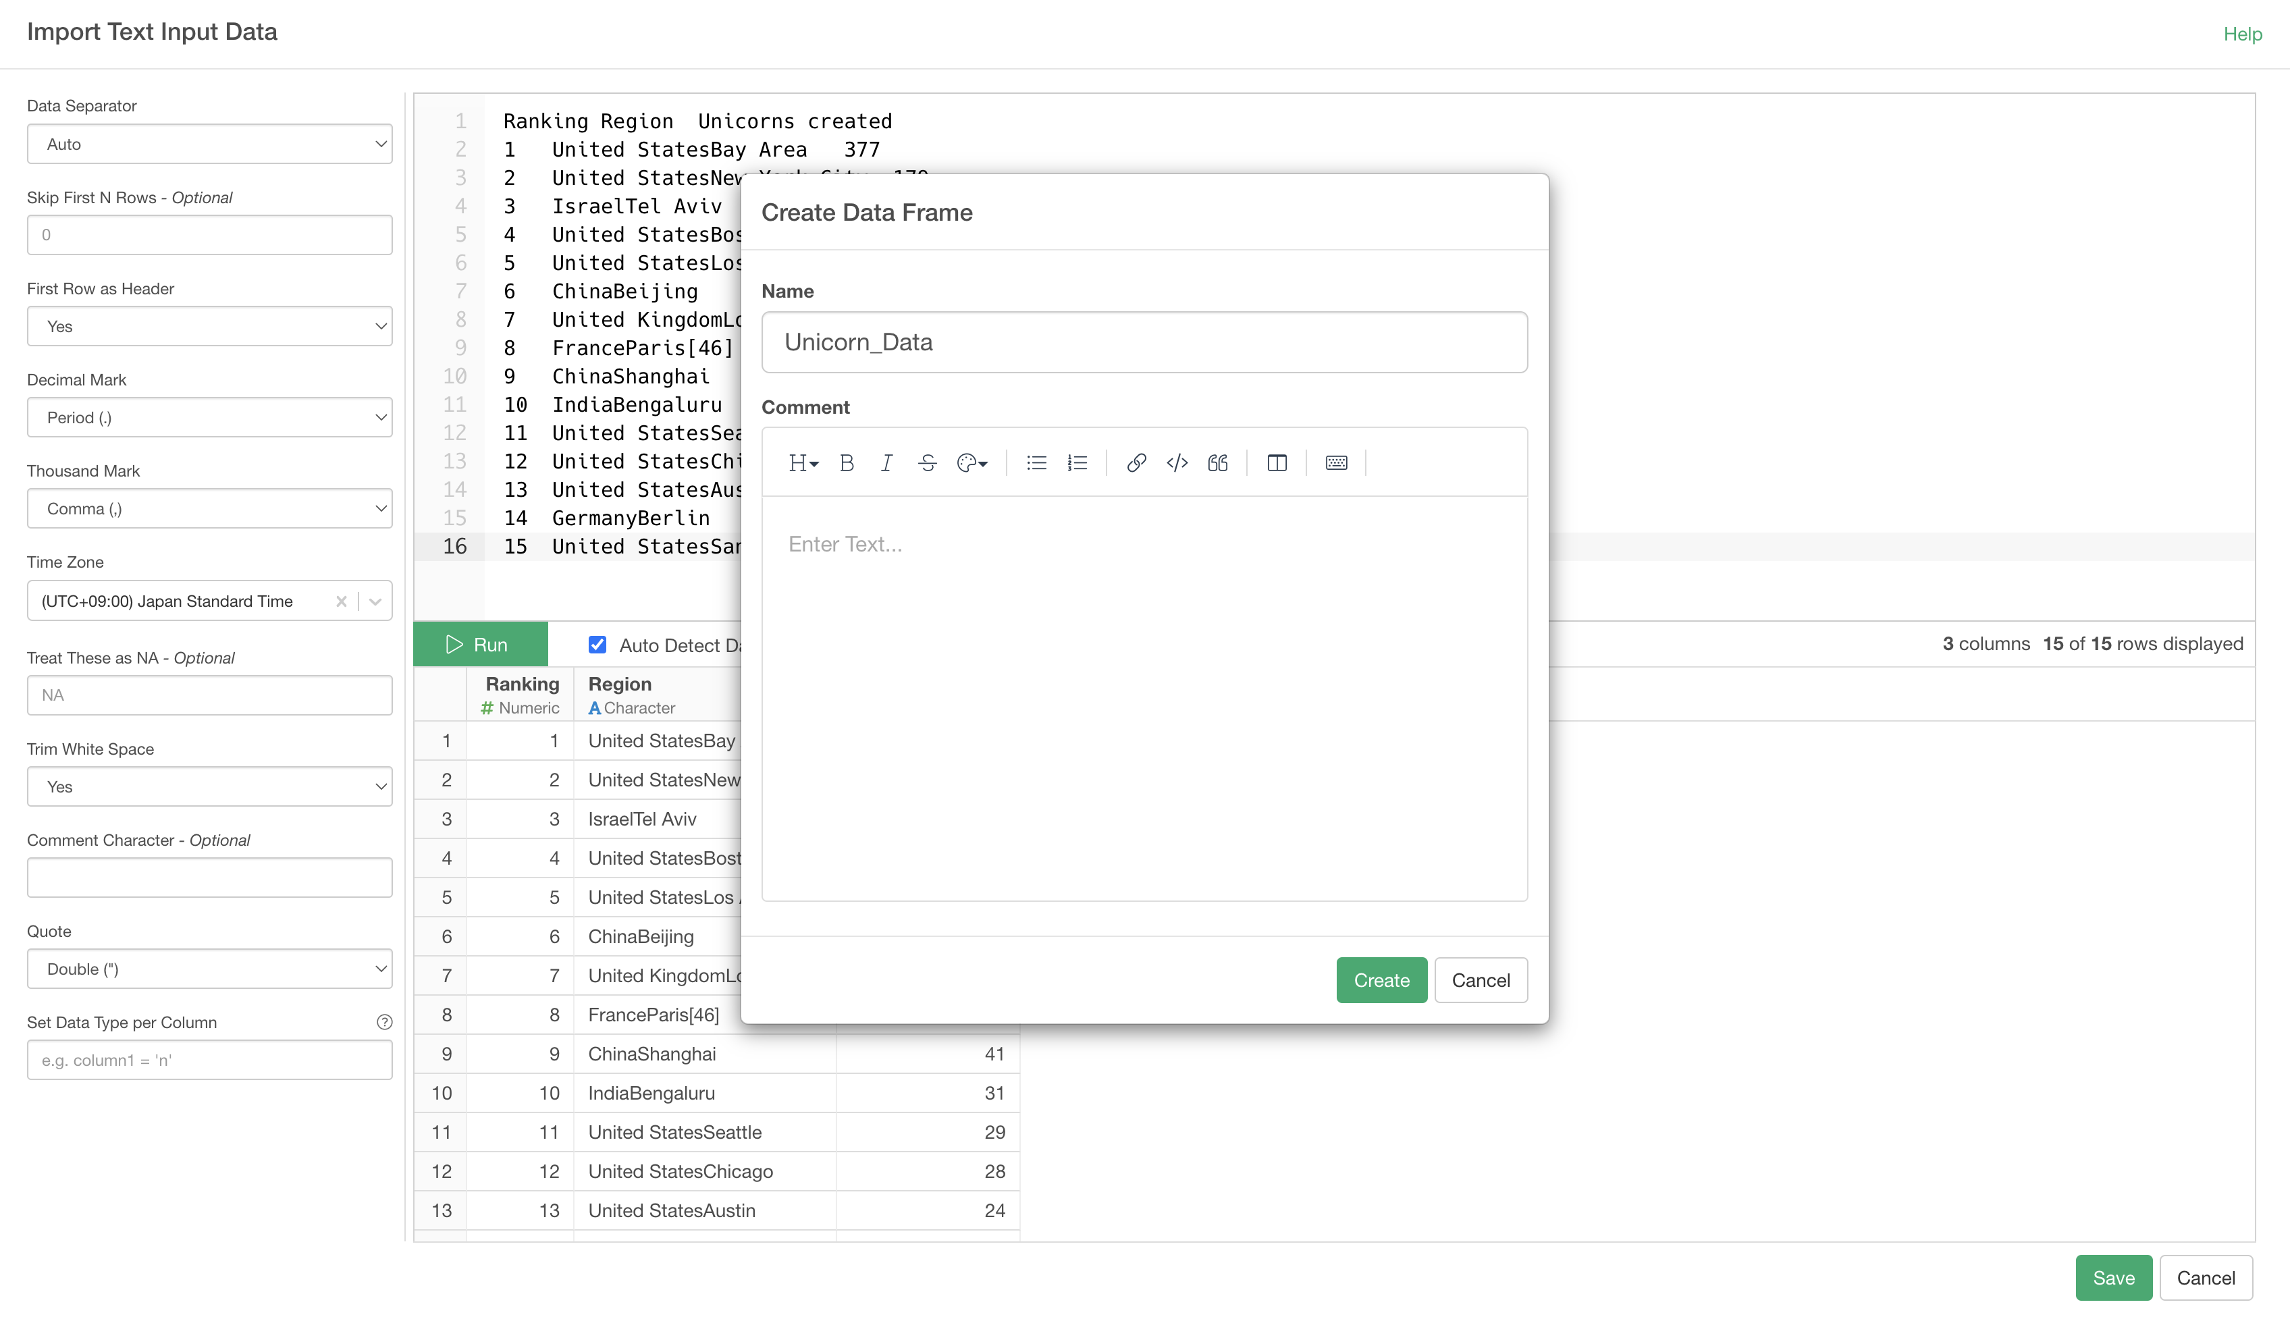This screenshot has width=2290, height=1319.
Task: Clear the Japan Standard Time selection
Action: pos(342,601)
